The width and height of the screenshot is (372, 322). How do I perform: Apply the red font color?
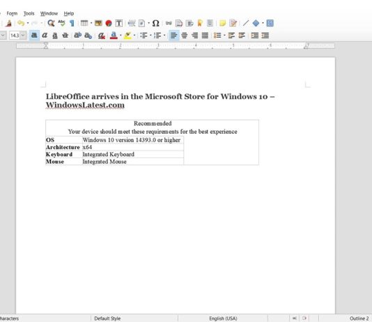pos(114,36)
